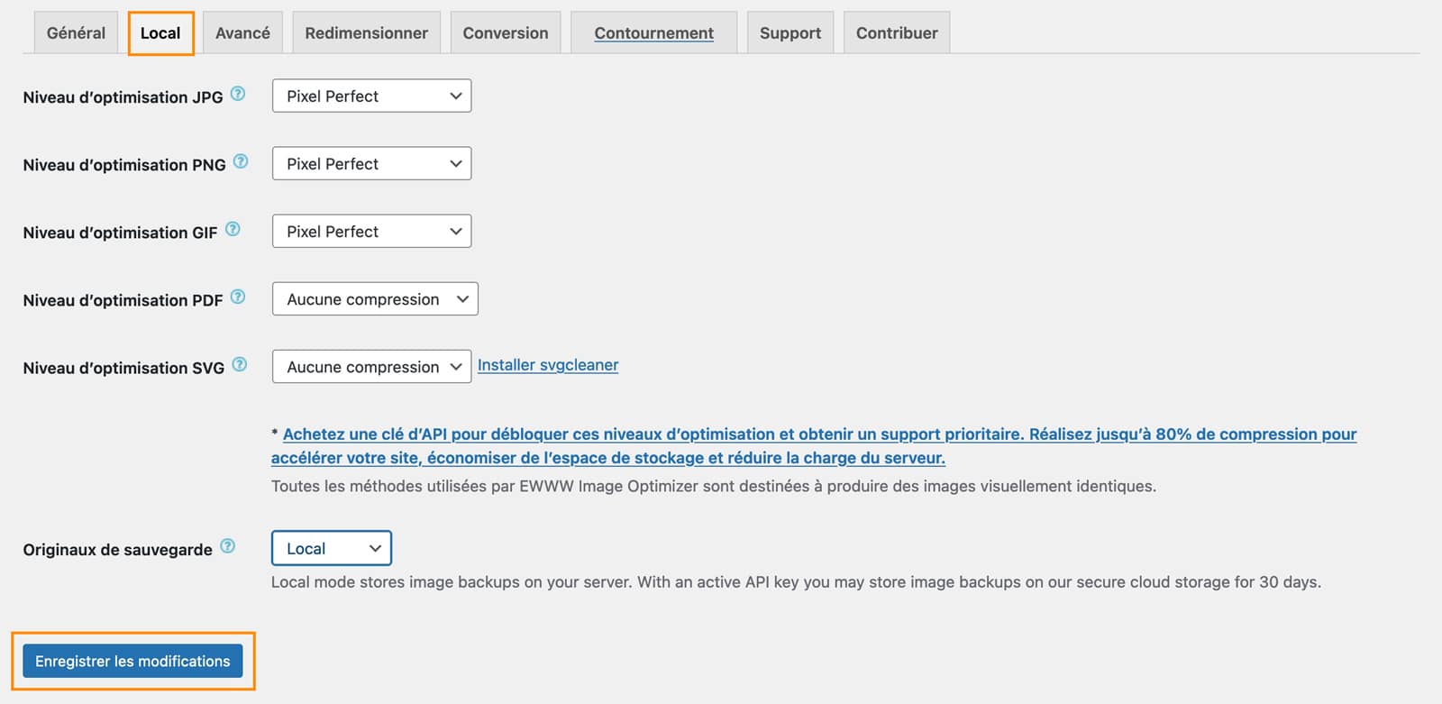Switch to the Avancé tab
This screenshot has width=1442, height=704.
pyautogui.click(x=242, y=33)
